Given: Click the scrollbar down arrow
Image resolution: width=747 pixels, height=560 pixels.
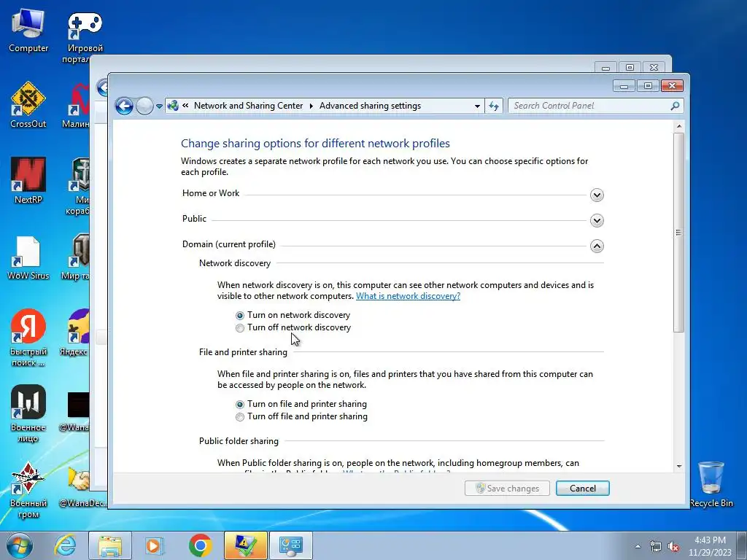Looking at the screenshot, I should point(678,466).
